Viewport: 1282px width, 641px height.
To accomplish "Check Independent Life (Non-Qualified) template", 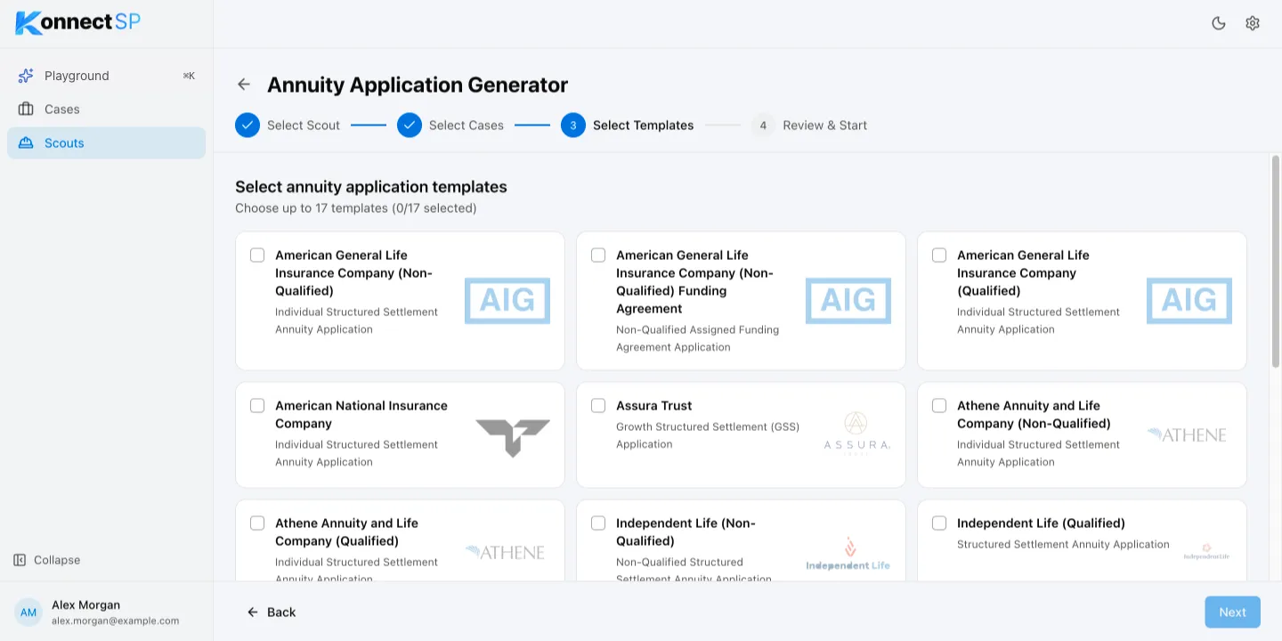I will [x=598, y=523].
